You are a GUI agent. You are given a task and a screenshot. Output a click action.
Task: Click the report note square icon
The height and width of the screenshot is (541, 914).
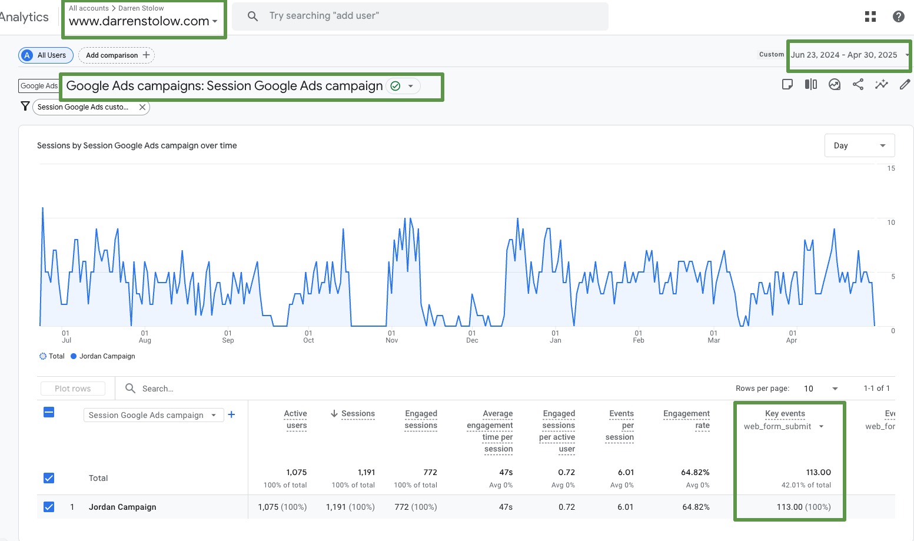[x=787, y=84]
